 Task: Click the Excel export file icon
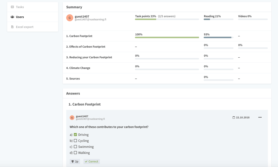(13, 27)
